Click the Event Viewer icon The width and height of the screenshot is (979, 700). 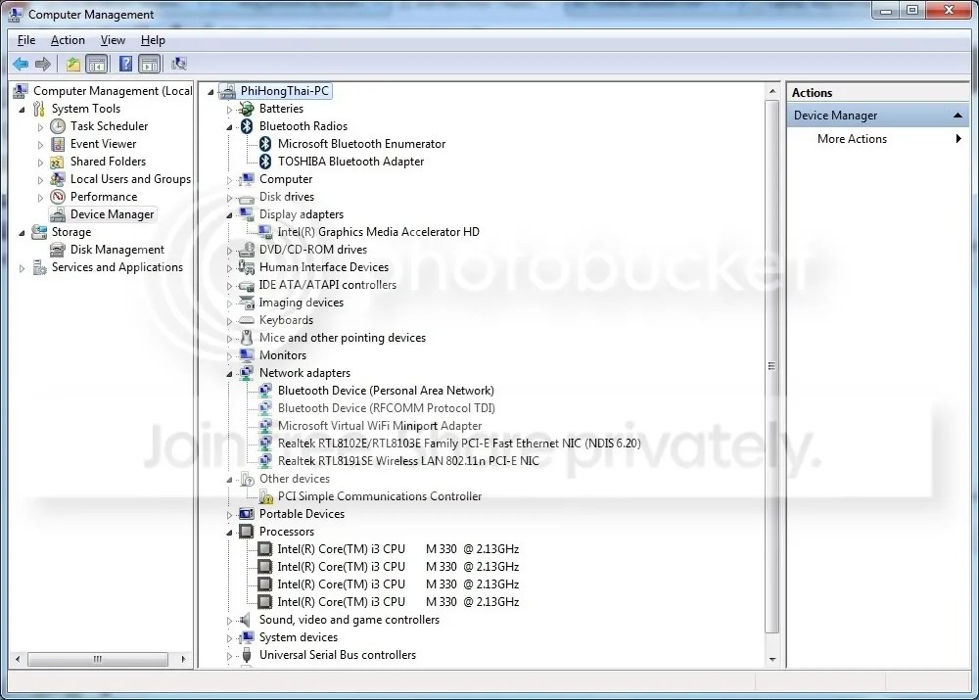[58, 144]
